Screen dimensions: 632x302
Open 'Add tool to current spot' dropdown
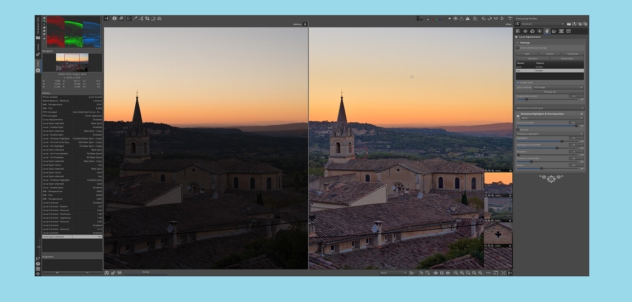click(x=550, y=108)
